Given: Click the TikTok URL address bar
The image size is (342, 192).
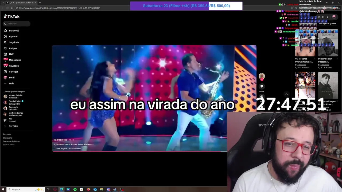Looking at the screenshot, I should point(60,8).
